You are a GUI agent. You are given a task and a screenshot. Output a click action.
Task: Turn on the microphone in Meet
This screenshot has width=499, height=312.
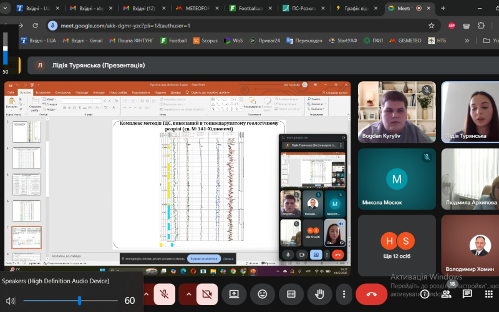165,294
